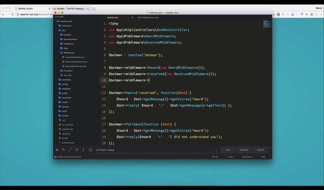Toggle whole word matching option
The width and height of the screenshot is (324, 190).
[70, 150]
